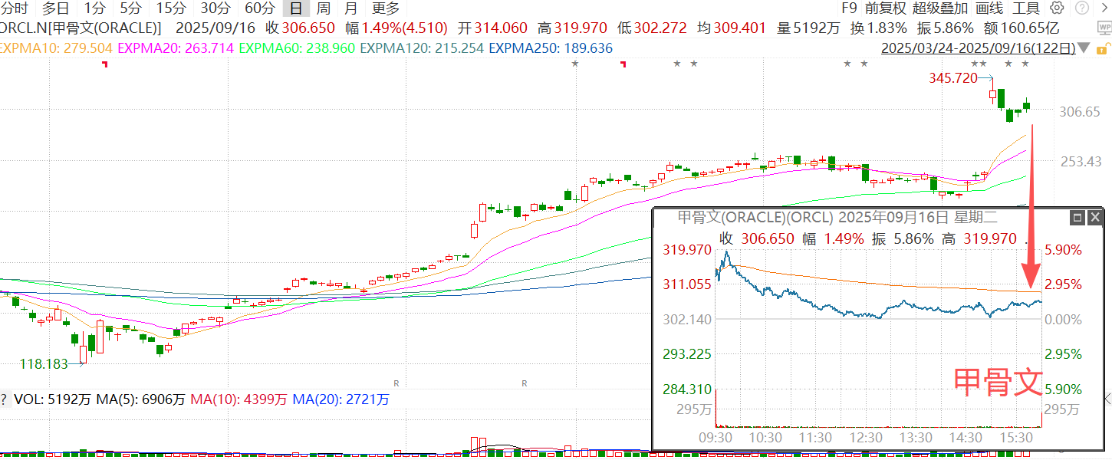Open the 画线 drawing tools
The height and width of the screenshot is (460, 1112).
(989, 8)
